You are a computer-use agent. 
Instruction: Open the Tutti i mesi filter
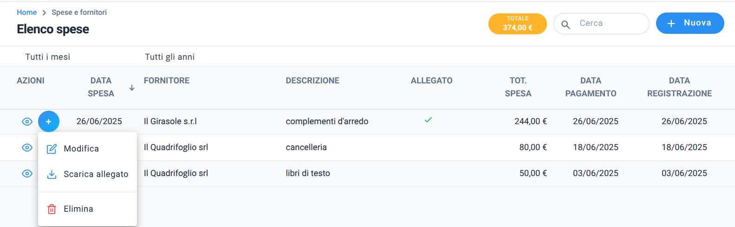point(48,57)
